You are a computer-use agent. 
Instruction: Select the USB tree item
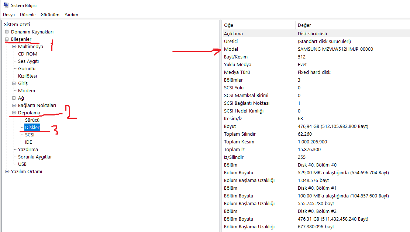22,164
